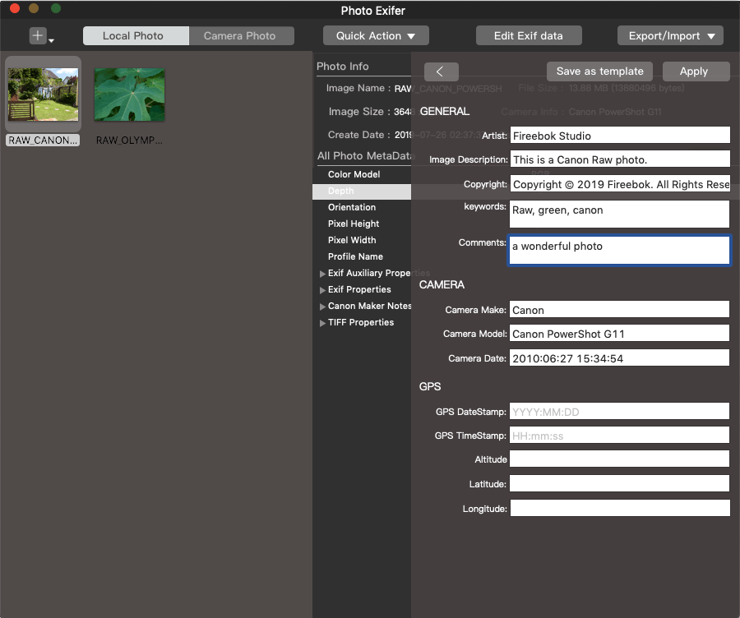
Task: Click the Apply button
Action: [696, 71]
